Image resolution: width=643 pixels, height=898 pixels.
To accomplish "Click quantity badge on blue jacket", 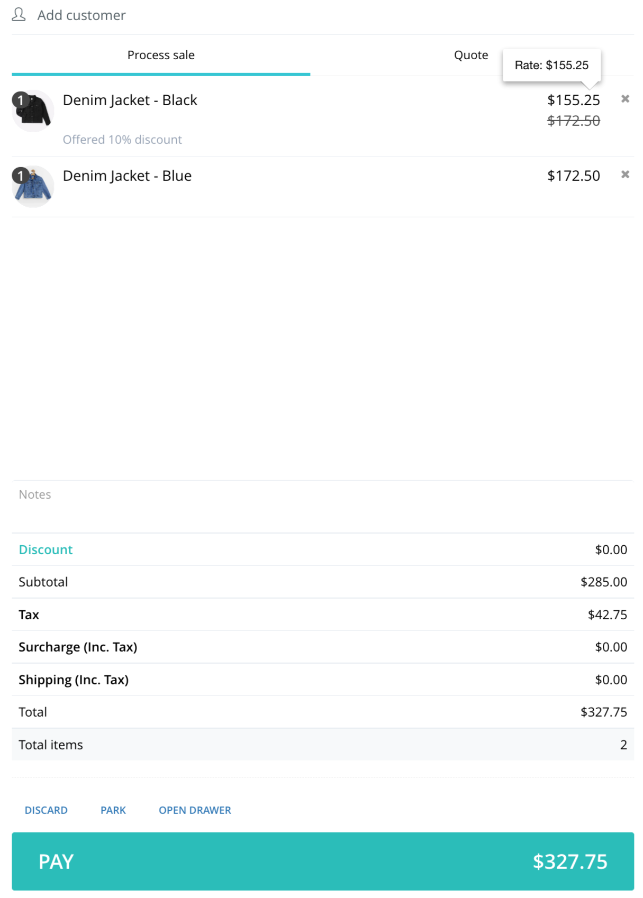I will pyautogui.click(x=20, y=175).
